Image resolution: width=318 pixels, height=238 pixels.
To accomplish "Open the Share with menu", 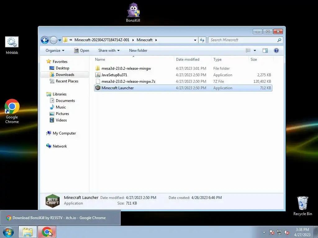I will (109, 51).
